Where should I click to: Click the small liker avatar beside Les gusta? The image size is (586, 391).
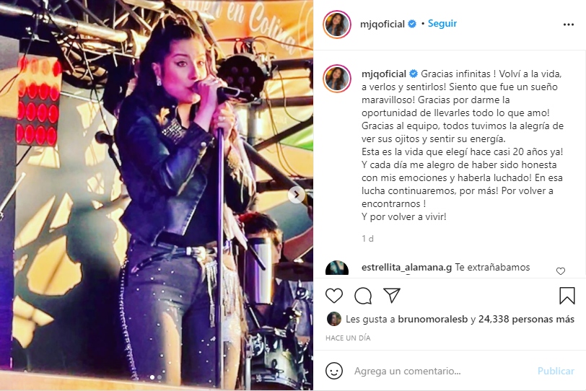[x=333, y=319]
